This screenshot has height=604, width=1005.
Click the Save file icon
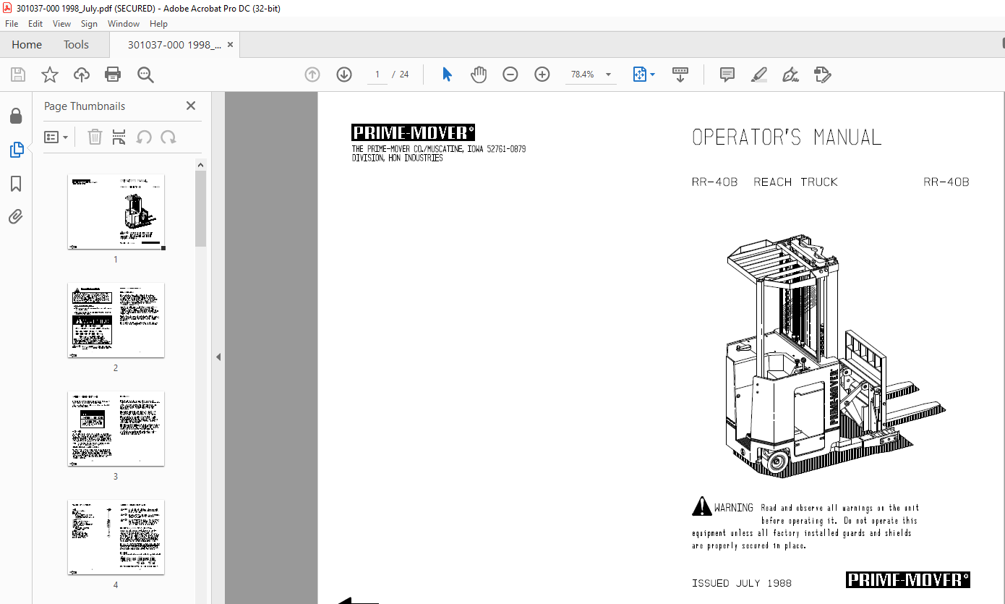tap(18, 75)
